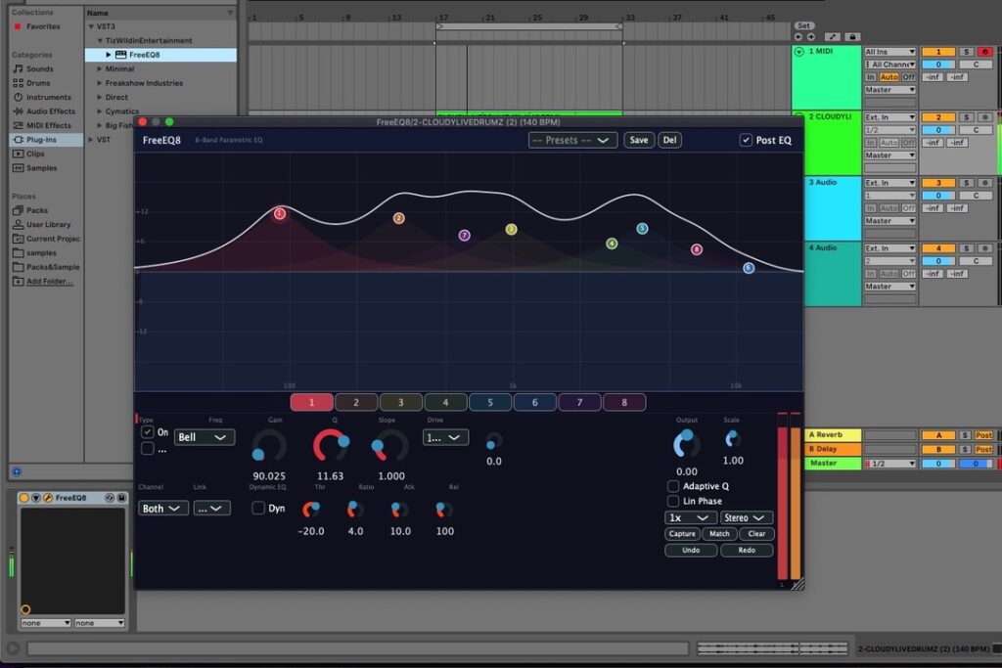Select EQ band node 1 on the curve
Screen dimensions: 1002x668
[x=279, y=213]
